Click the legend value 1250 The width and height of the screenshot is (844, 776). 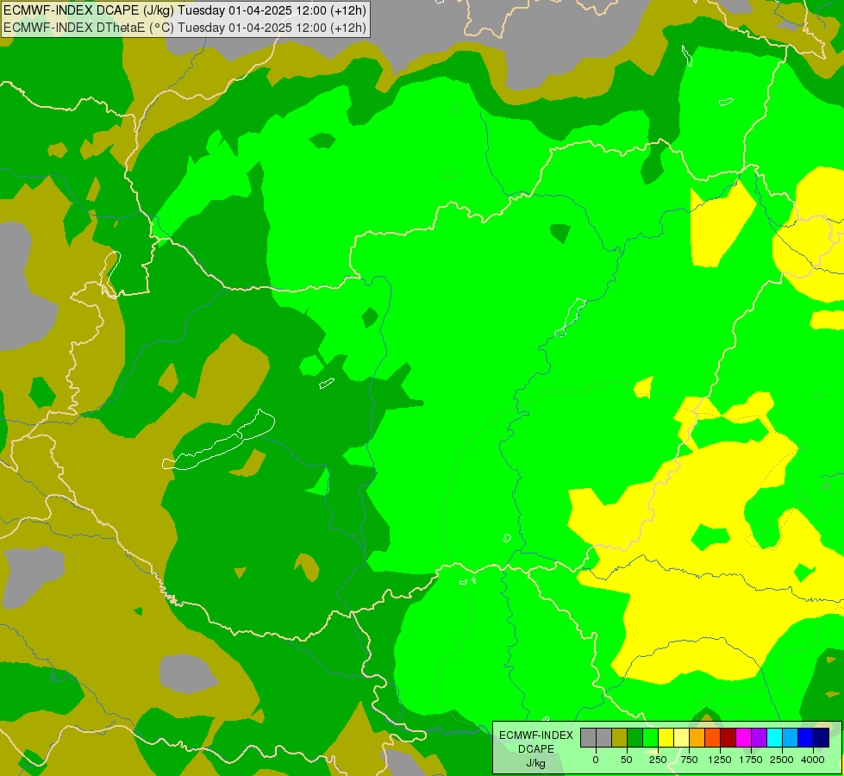[x=720, y=760]
